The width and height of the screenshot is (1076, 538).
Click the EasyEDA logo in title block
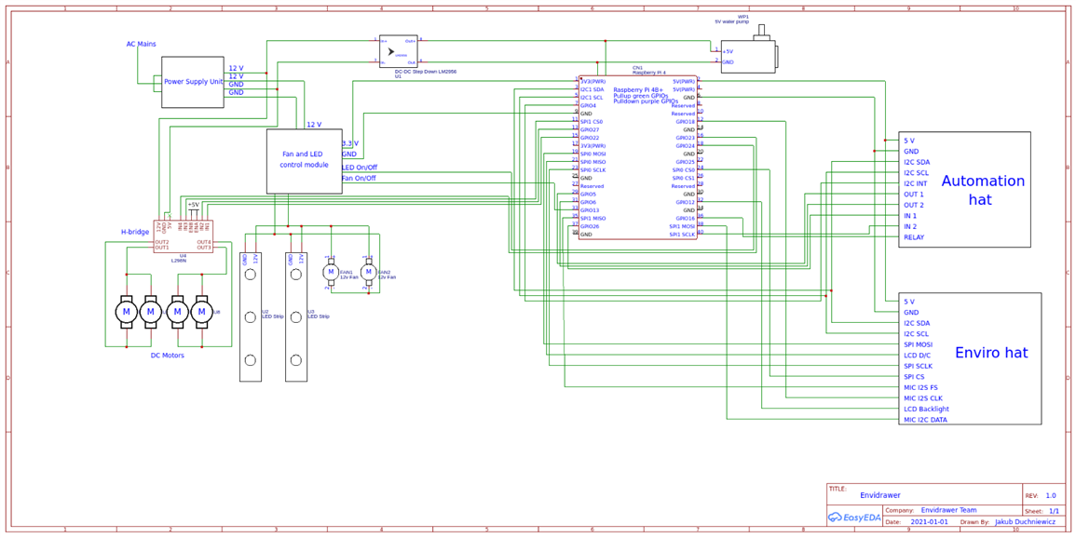853,517
